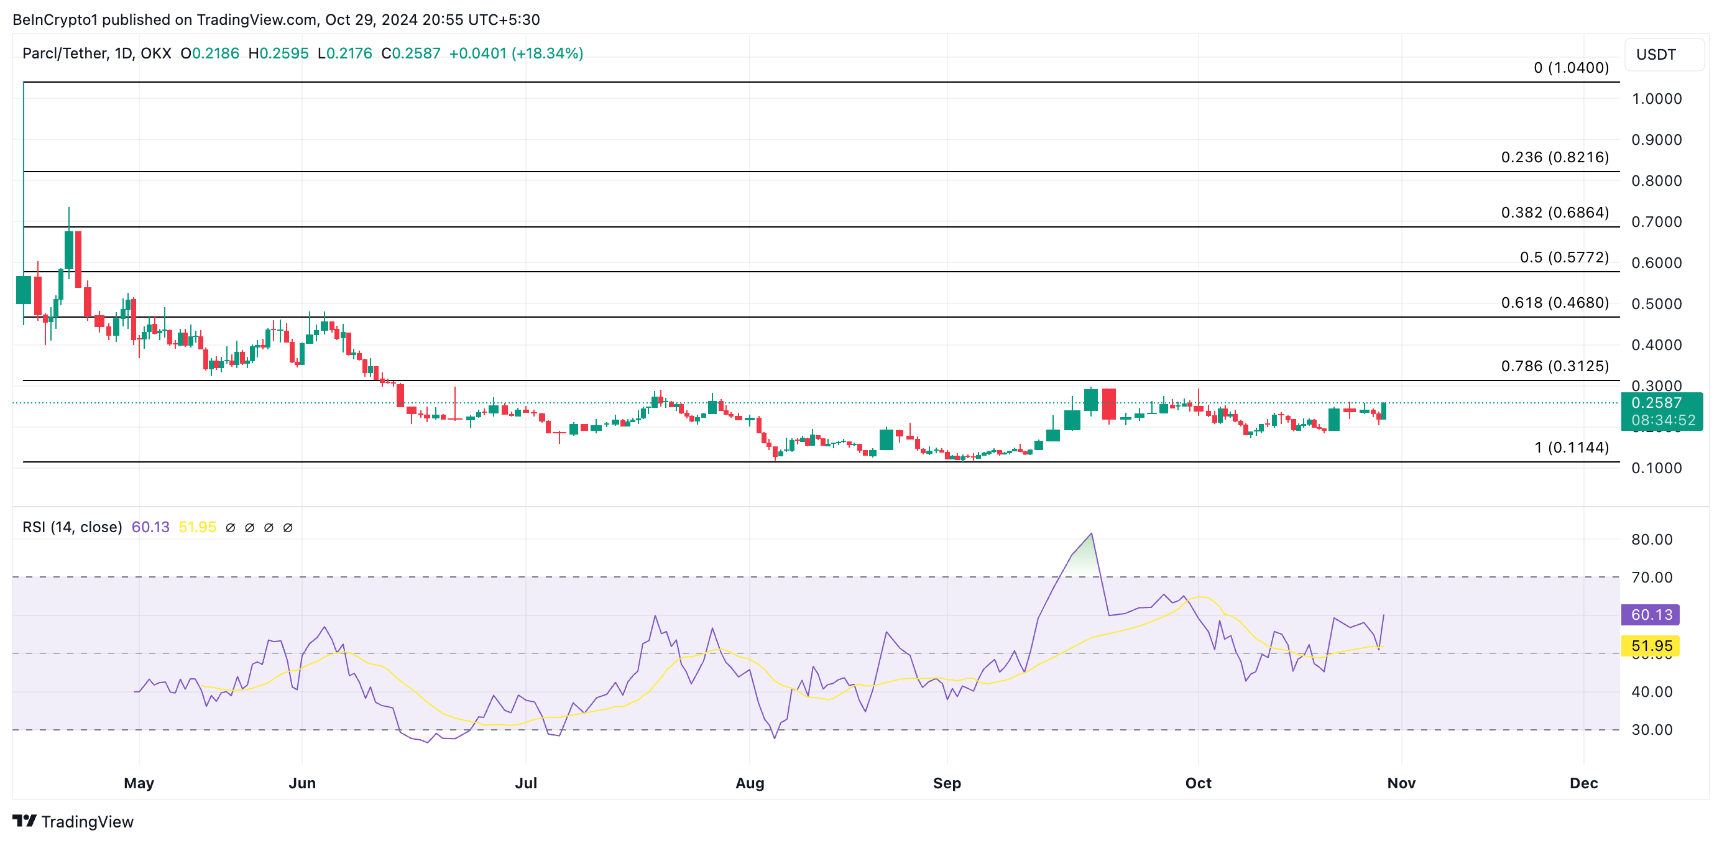
Task: Click the first ∅ symbol after RSI values
Action: (x=230, y=527)
